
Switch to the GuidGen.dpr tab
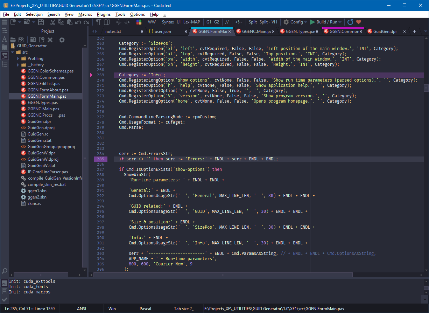click(x=385, y=32)
